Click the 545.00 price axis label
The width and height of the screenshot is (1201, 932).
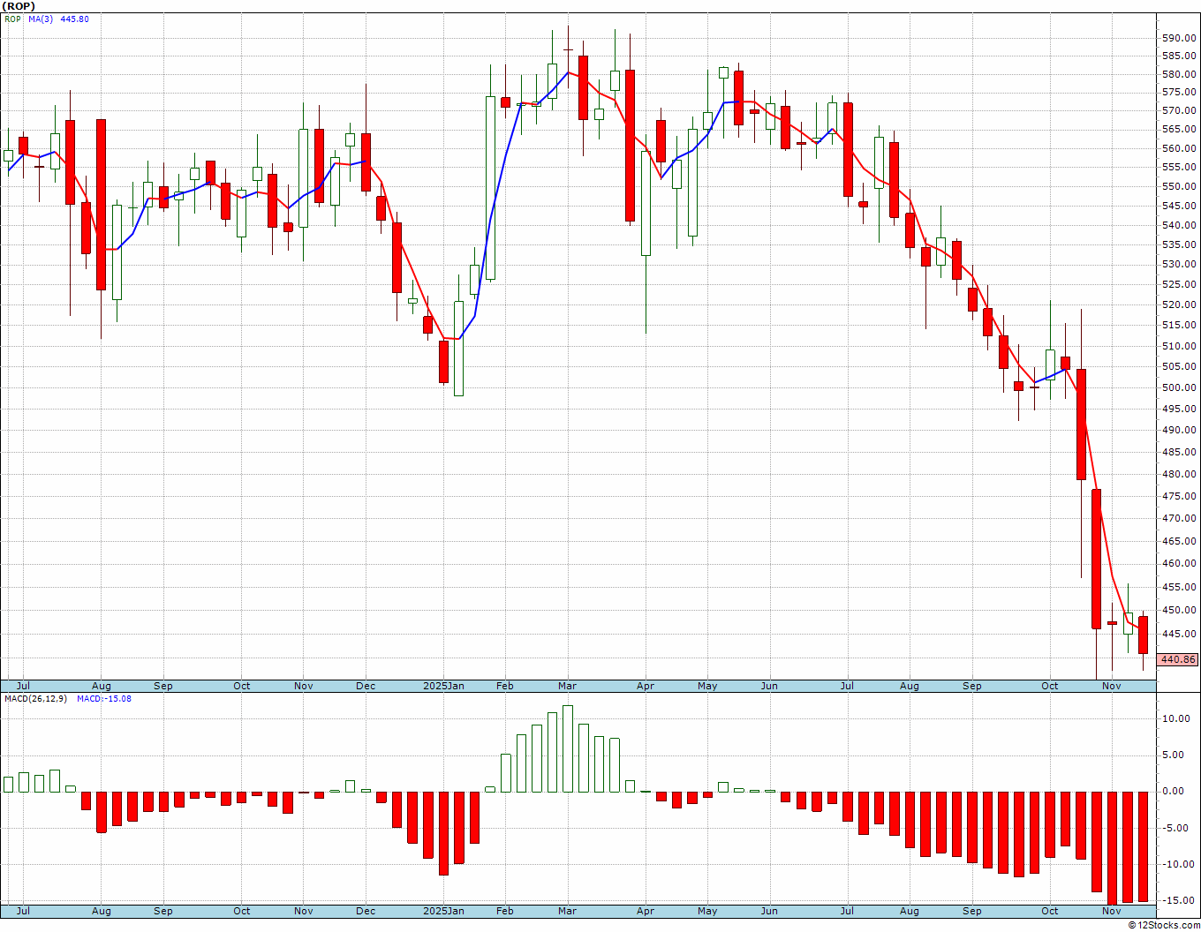pyautogui.click(x=1179, y=206)
